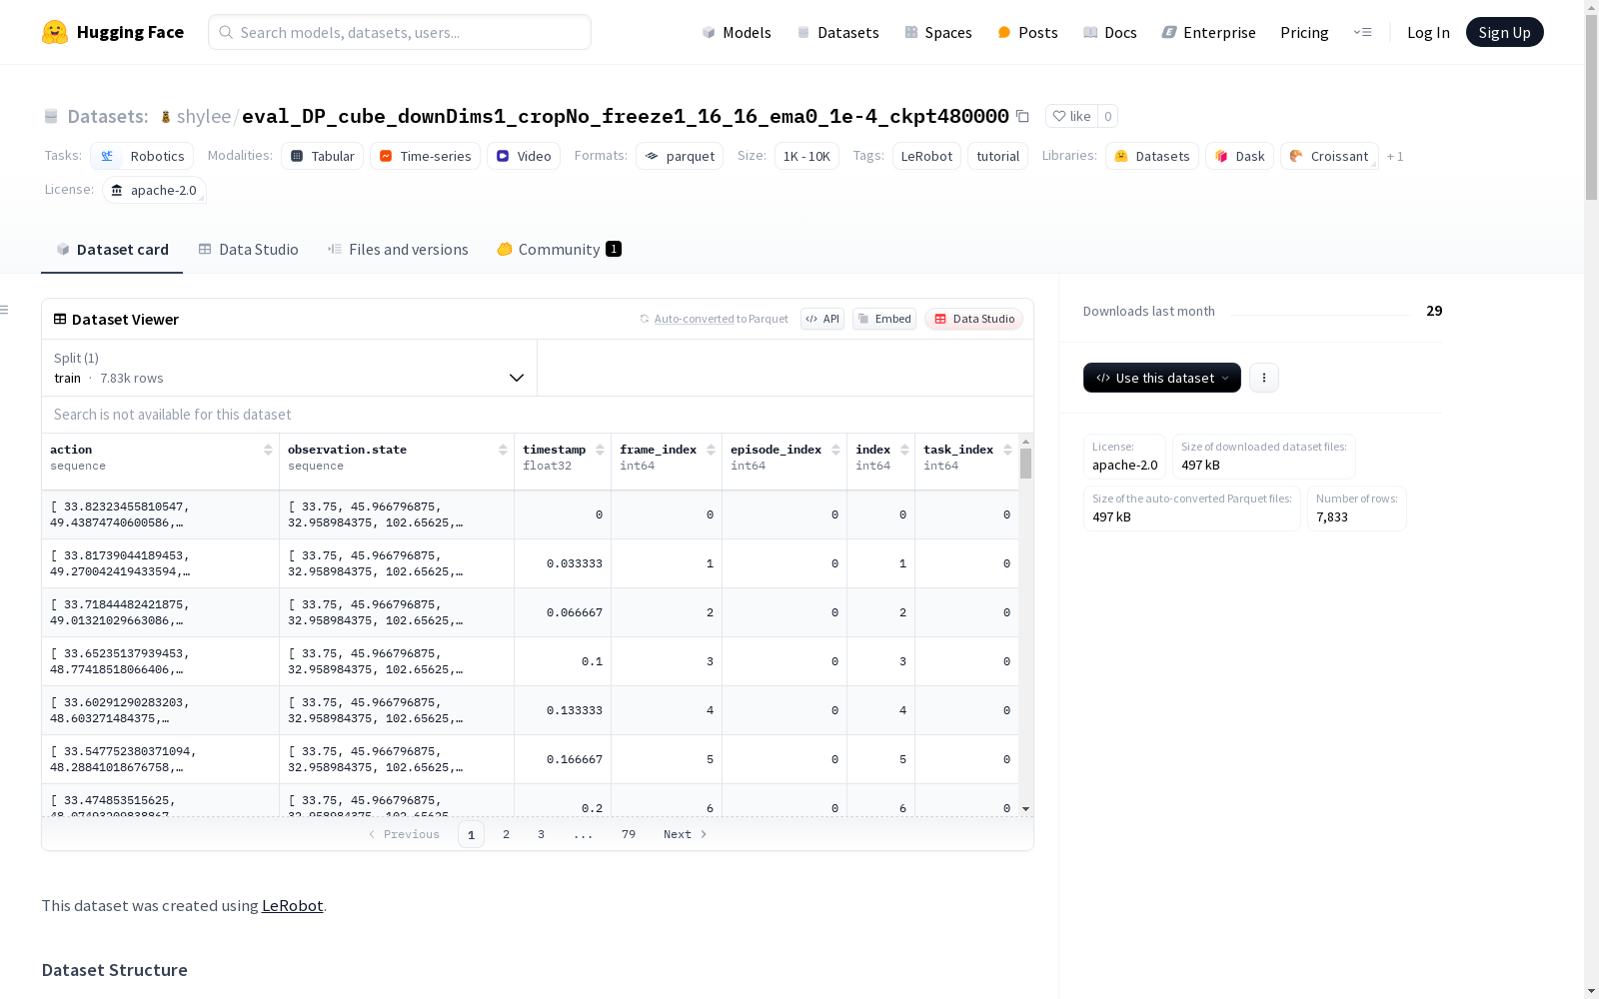Select the Time-series modality tag
The image size is (1599, 999).
tap(425, 156)
